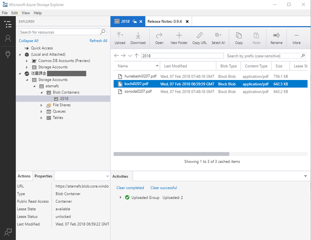
Task: Open the More toolbar options
Action: [297, 38]
